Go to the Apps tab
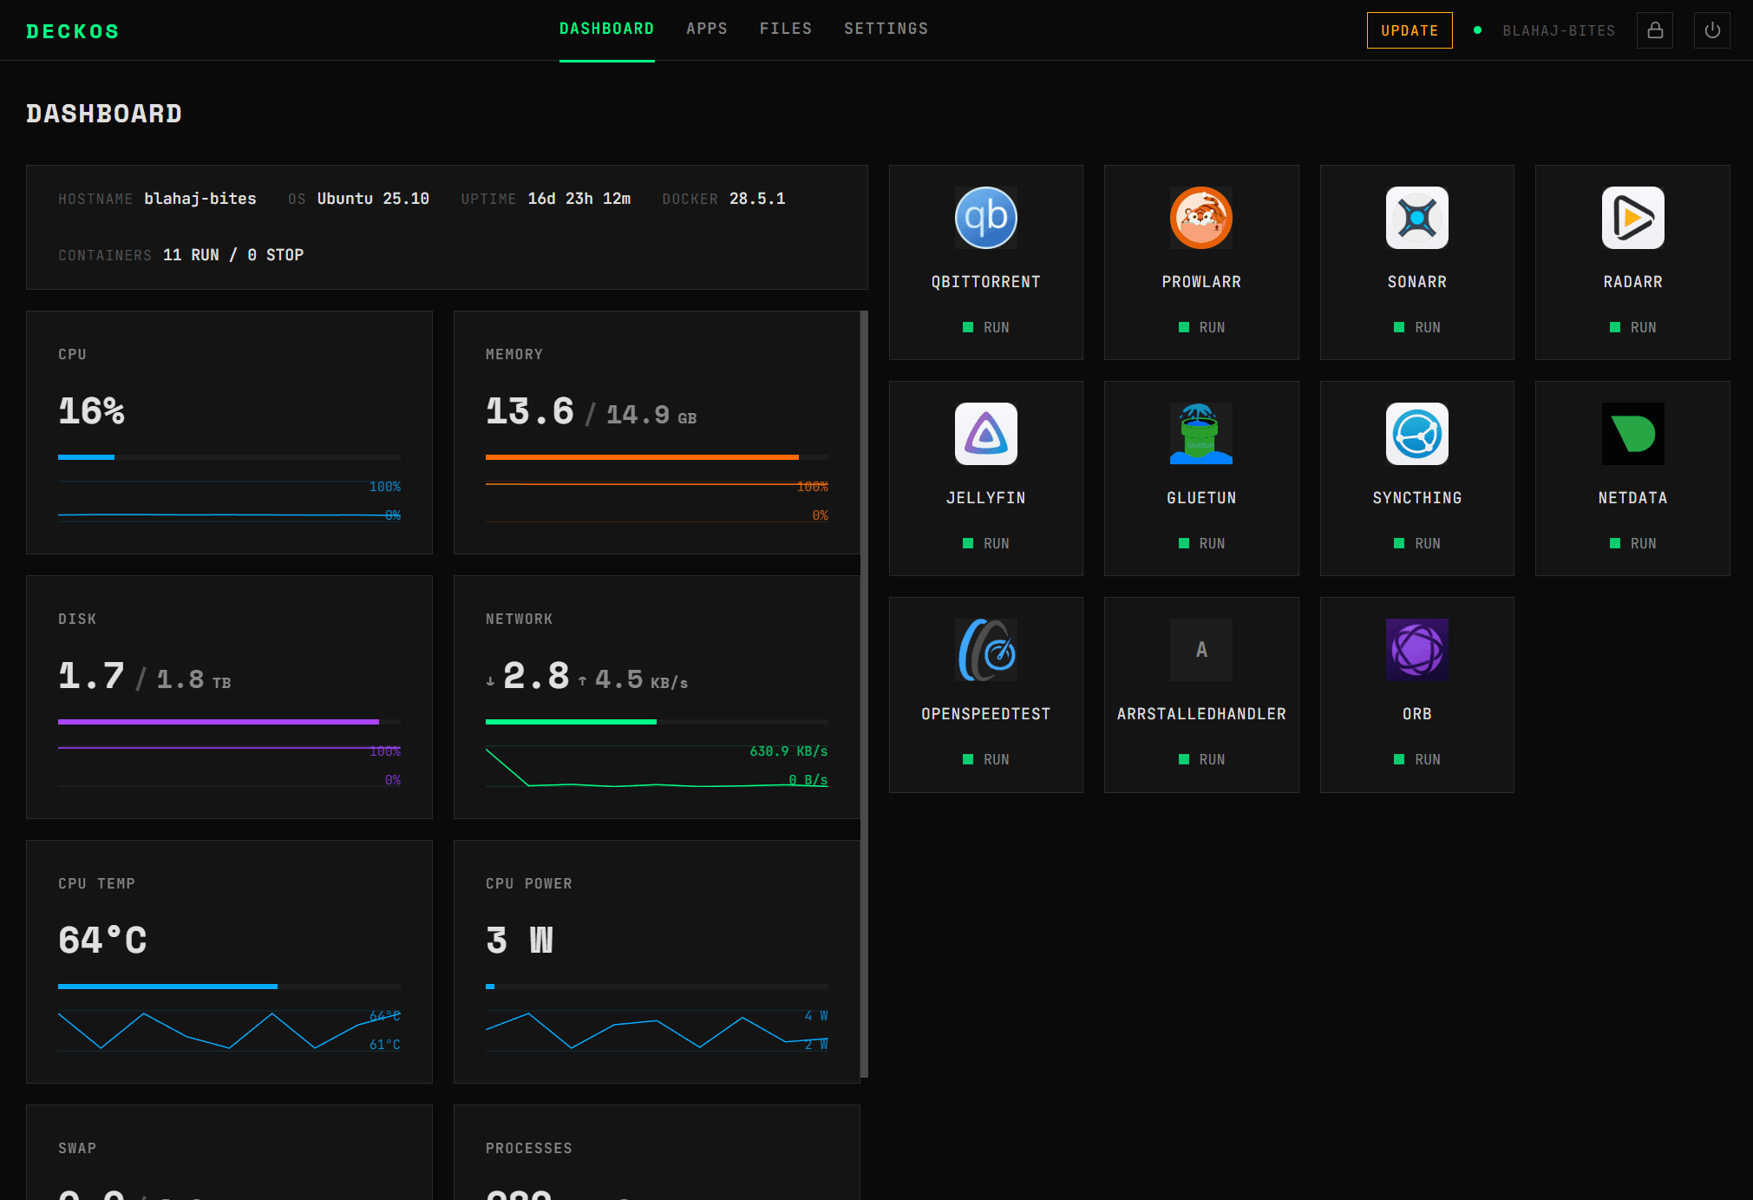 tap(707, 29)
